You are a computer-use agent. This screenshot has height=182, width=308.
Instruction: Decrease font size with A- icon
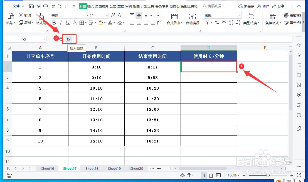coord(120,15)
